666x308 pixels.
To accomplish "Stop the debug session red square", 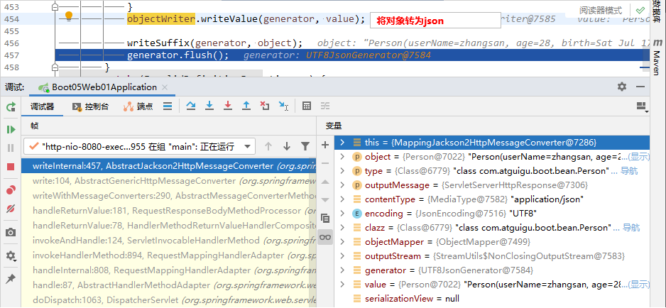I will pyautogui.click(x=11, y=167).
